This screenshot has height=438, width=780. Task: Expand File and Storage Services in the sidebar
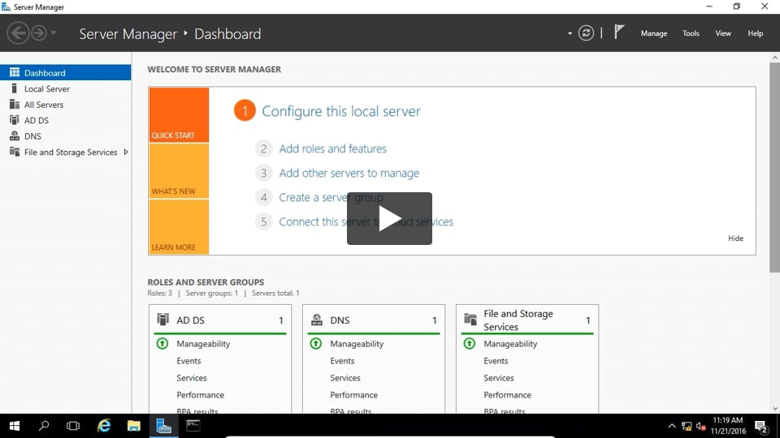tap(126, 152)
